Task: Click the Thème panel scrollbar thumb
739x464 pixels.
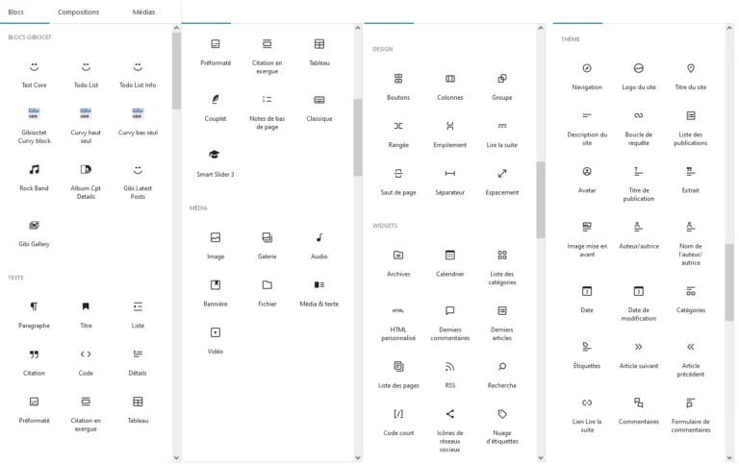Action: (729, 282)
